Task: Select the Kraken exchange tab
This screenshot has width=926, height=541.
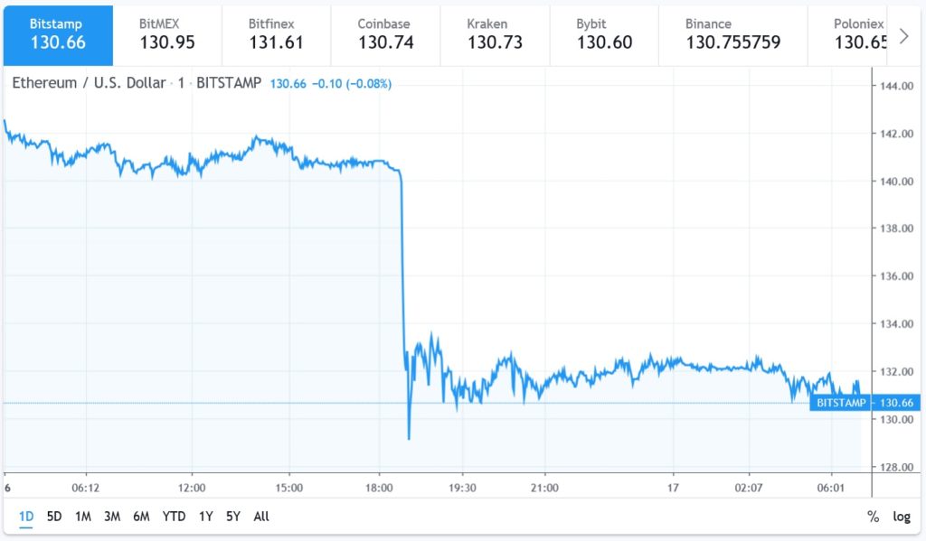Action: pos(495,34)
